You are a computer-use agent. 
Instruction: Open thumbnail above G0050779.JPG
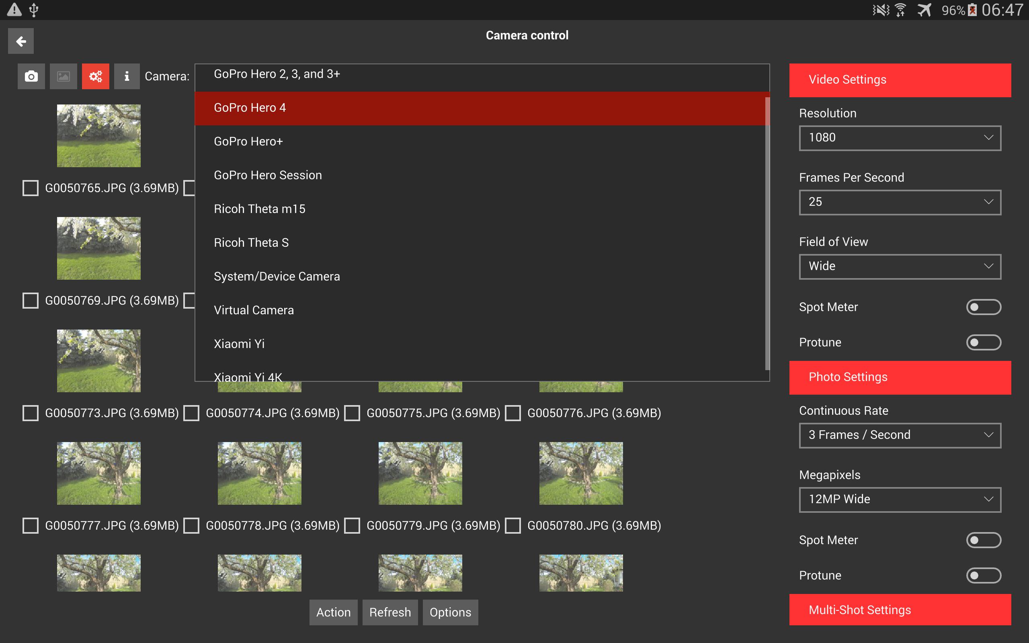pyautogui.click(x=420, y=473)
